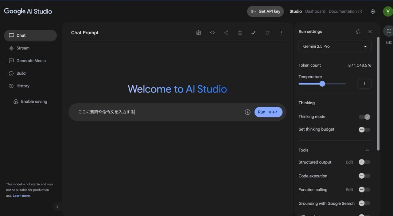Collapse the Tools section
Viewport: 393px width, 216px height.
pyautogui.click(x=367, y=150)
